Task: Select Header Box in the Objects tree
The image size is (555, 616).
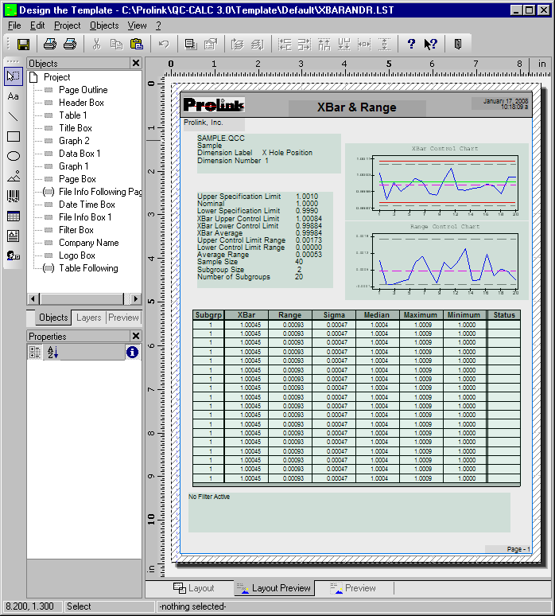Action: tap(81, 103)
